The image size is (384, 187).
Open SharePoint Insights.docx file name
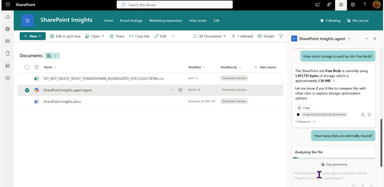(62, 101)
